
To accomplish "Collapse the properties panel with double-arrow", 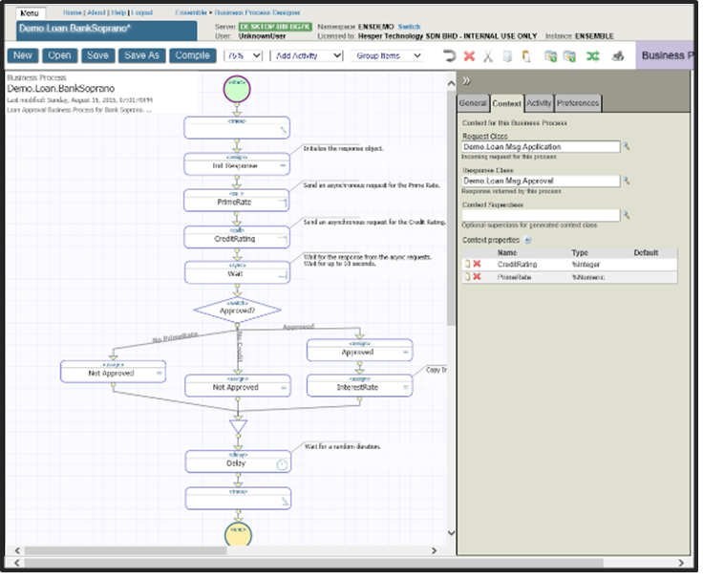I will tap(466, 80).
